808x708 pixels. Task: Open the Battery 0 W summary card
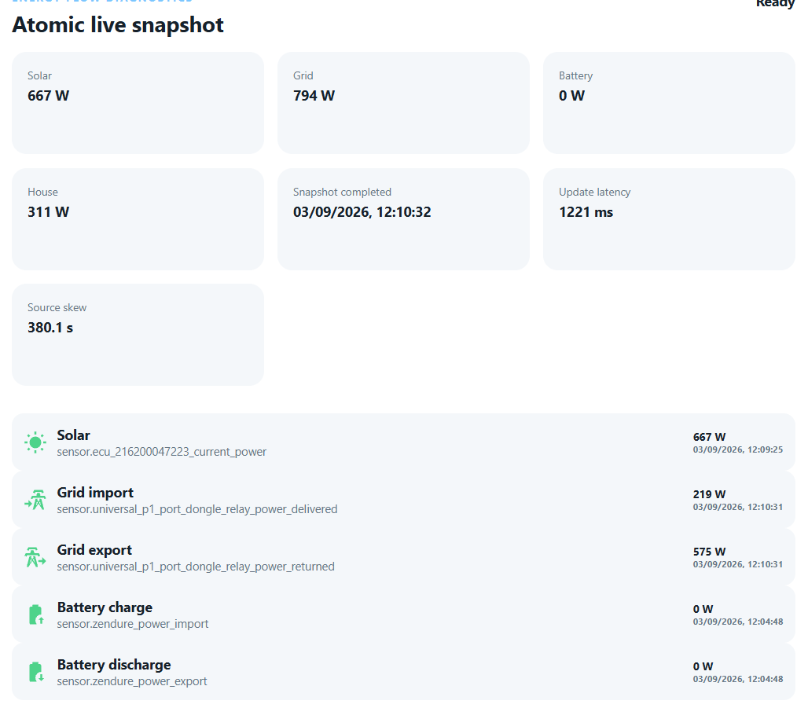(x=669, y=102)
